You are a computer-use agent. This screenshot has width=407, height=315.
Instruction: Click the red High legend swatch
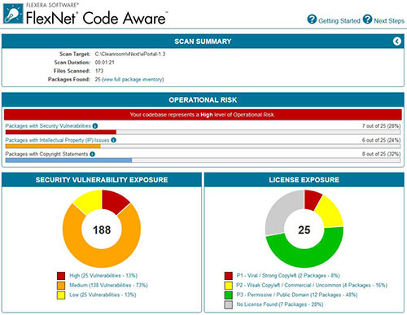[61, 276]
